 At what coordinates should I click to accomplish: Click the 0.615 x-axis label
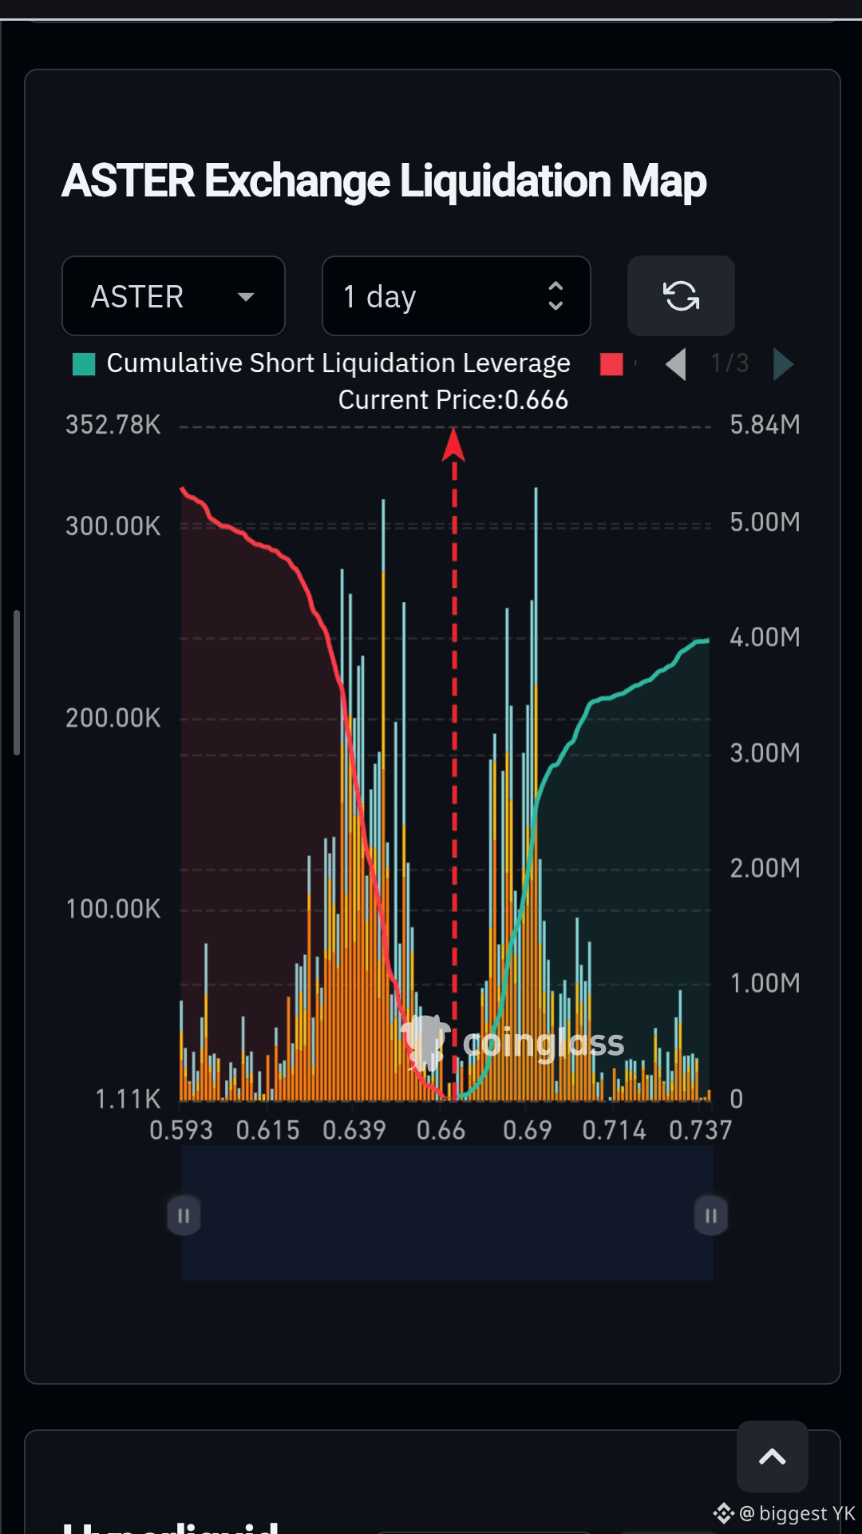267,1130
